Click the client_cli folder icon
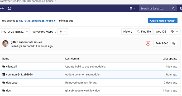The height and width of the screenshot is (96, 182). [4, 67]
